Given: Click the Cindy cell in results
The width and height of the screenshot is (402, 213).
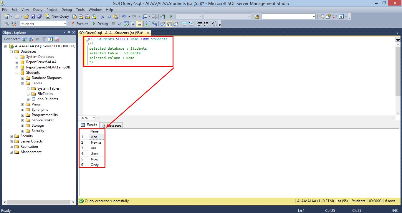Looking at the screenshot, I should tap(96, 165).
